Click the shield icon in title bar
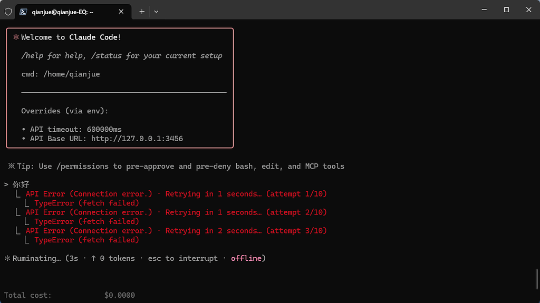 8,12
